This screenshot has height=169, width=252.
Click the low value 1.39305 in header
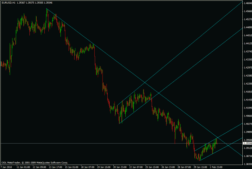(39, 3)
